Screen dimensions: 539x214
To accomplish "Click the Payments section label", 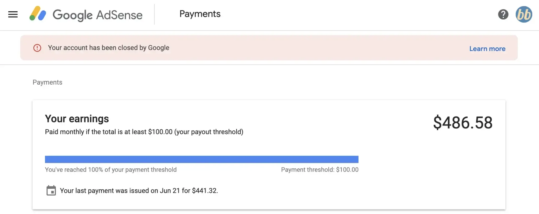I will pos(47,82).
